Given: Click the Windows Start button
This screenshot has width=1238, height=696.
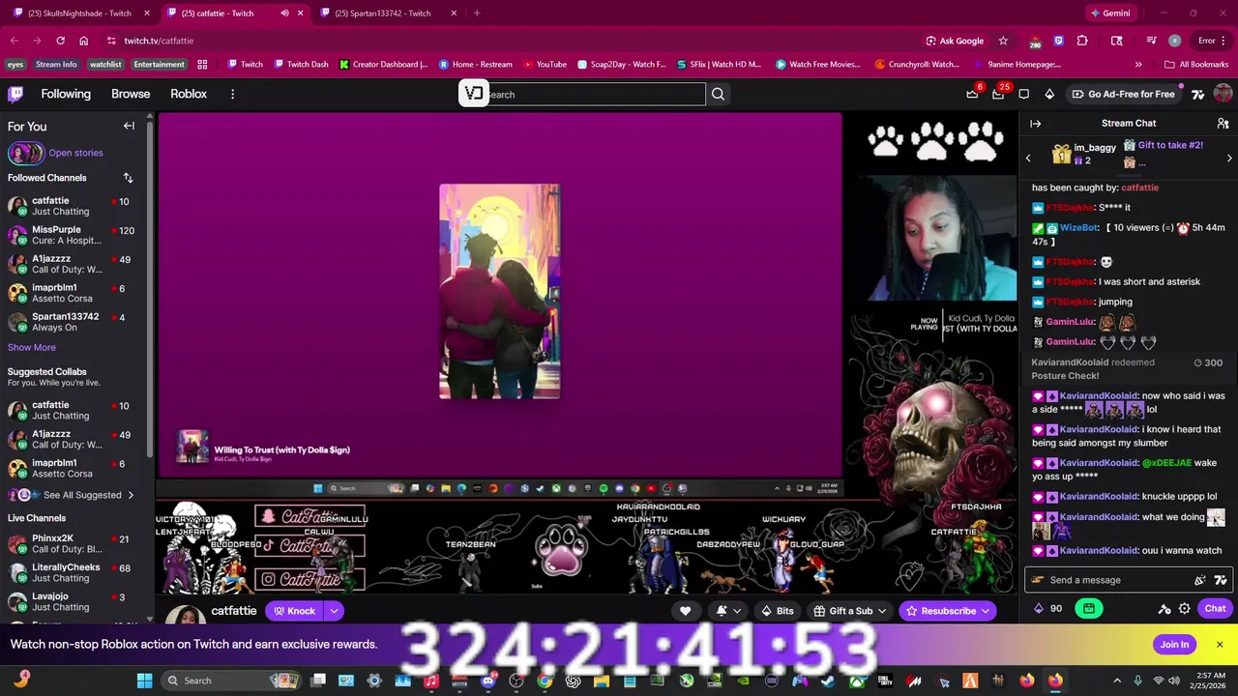Looking at the screenshot, I should 144,681.
